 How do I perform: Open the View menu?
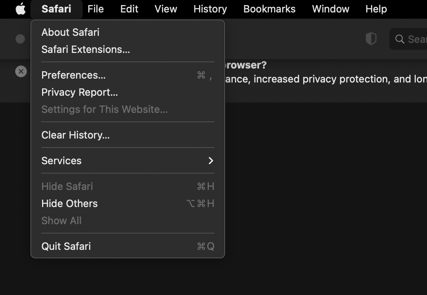click(166, 9)
